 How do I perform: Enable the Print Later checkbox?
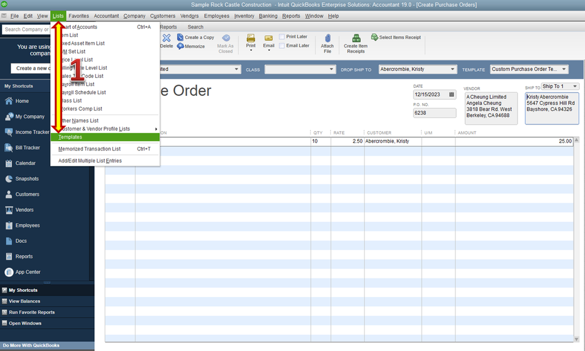282,36
